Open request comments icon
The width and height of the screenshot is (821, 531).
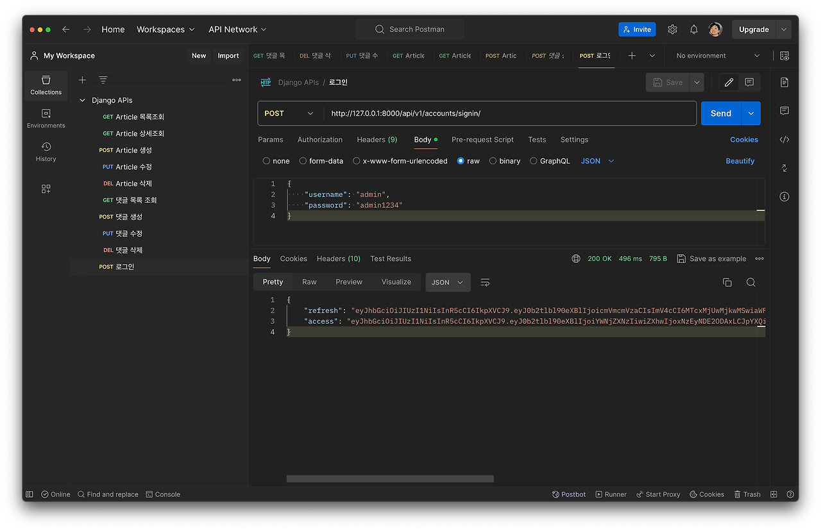click(x=749, y=82)
